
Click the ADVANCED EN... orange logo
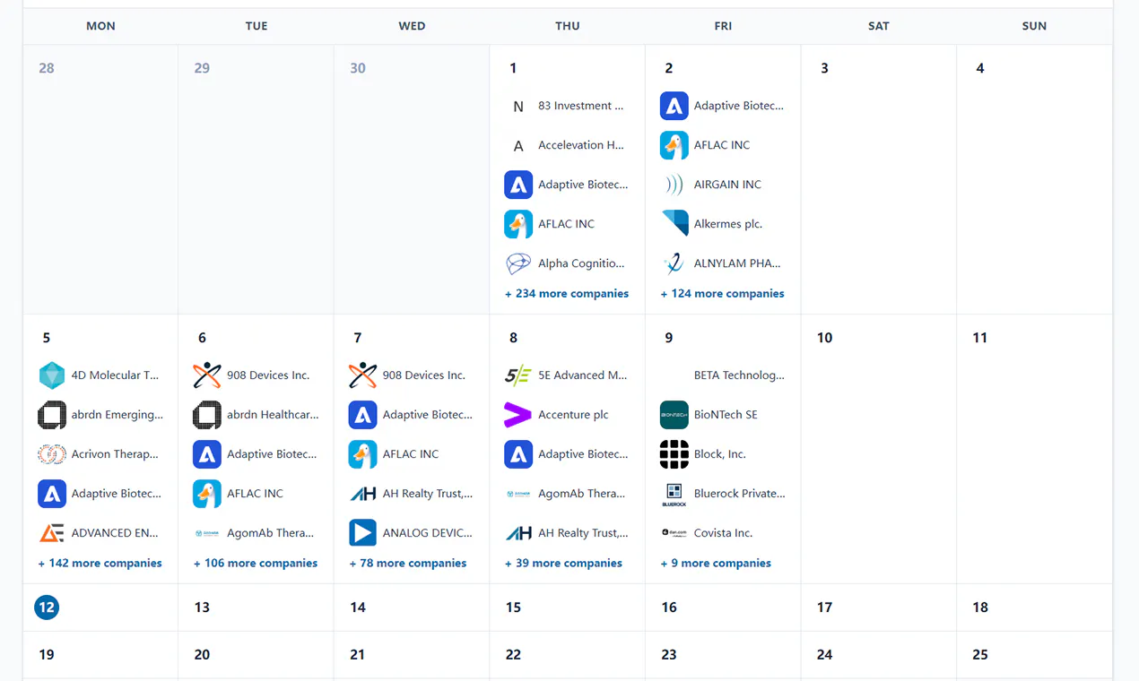tap(52, 533)
